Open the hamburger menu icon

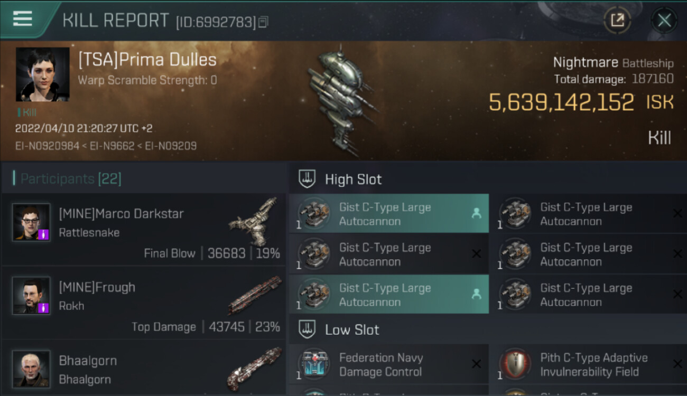click(x=22, y=19)
